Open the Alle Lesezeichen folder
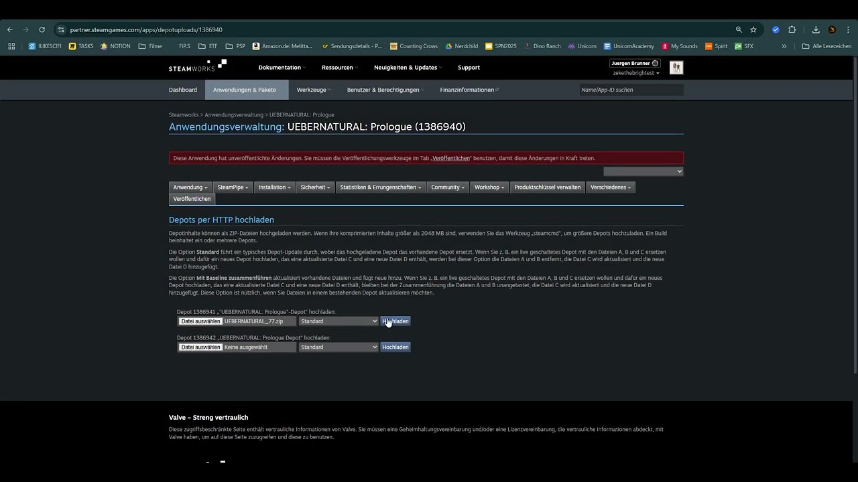Screen dimensions: 858x482 point(826,46)
